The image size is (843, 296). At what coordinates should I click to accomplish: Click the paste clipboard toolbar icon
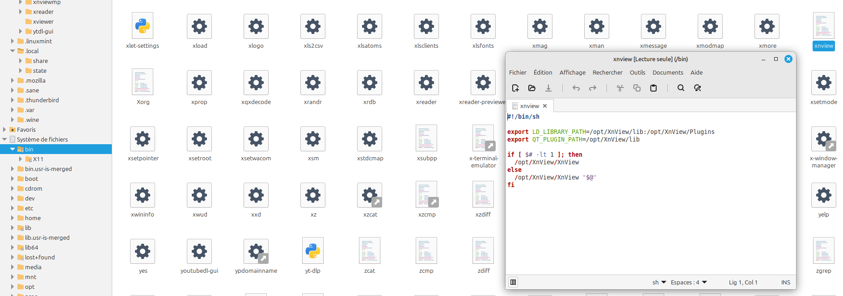pos(653,88)
